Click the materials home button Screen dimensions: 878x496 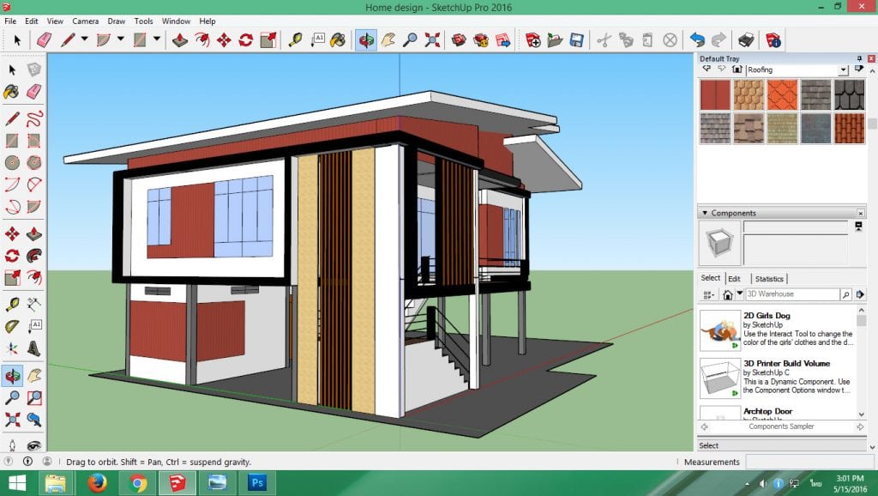pos(737,70)
